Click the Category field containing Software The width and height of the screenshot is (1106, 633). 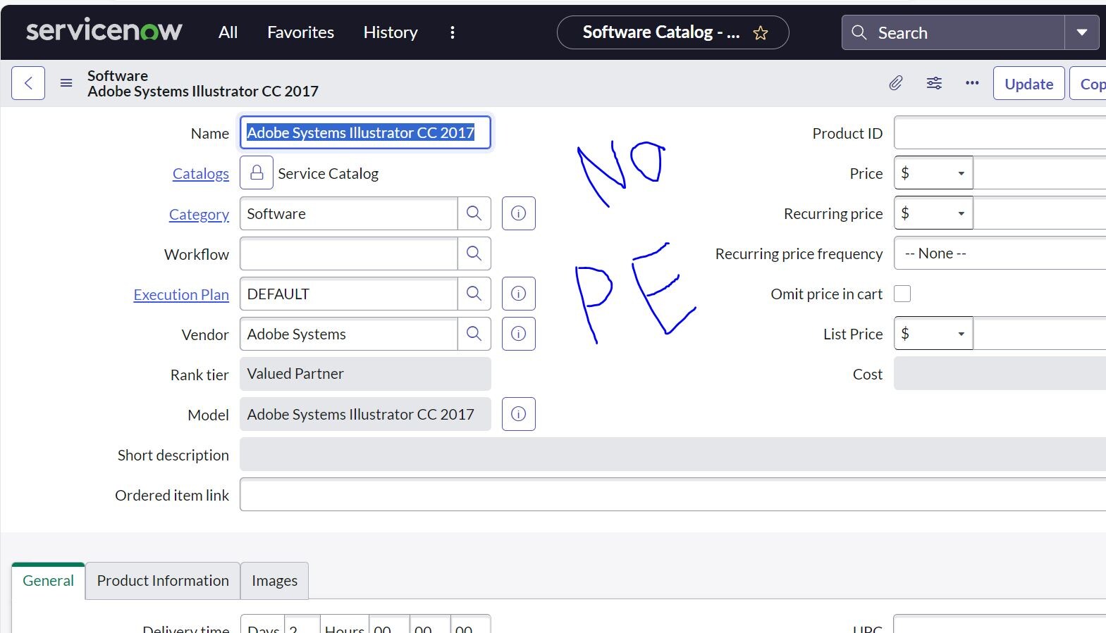click(348, 213)
